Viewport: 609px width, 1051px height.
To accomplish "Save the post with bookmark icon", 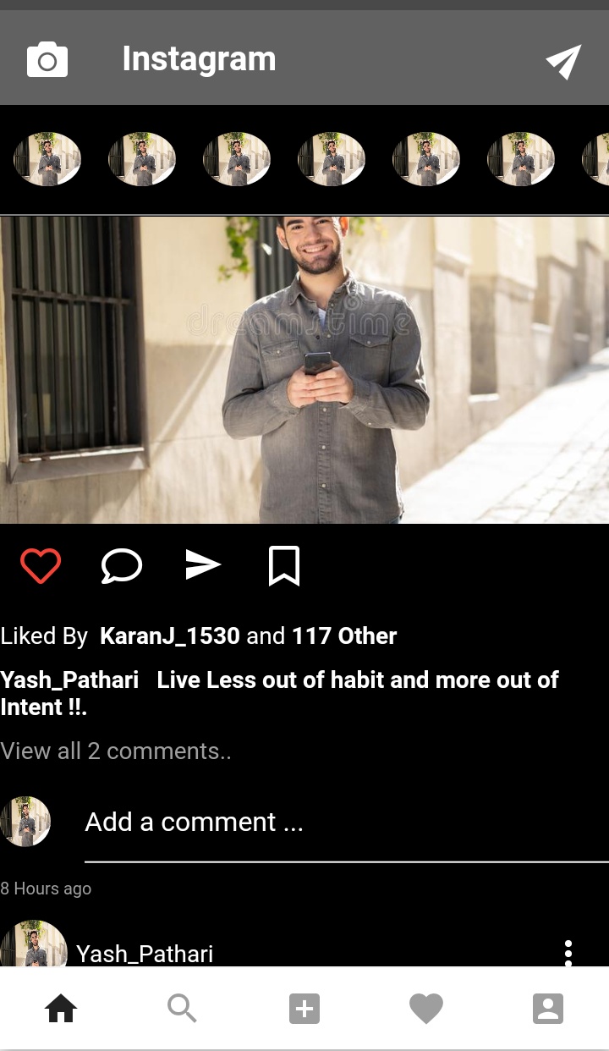I will 284,566.
